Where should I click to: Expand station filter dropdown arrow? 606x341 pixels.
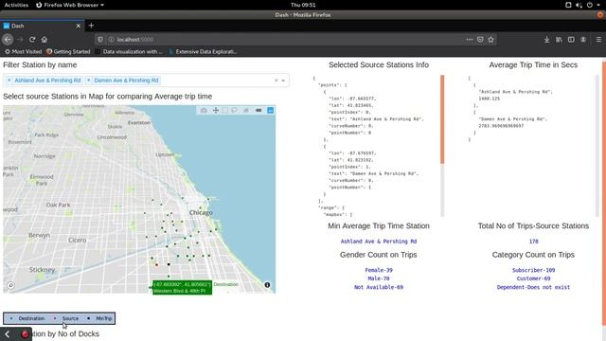[283, 81]
